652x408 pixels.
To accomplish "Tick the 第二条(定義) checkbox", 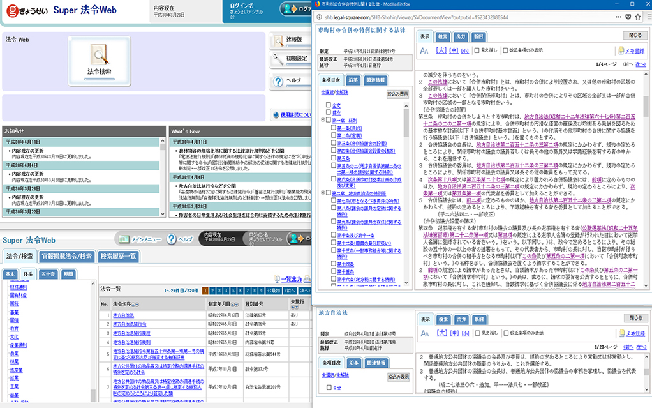I will tap(334, 136).
